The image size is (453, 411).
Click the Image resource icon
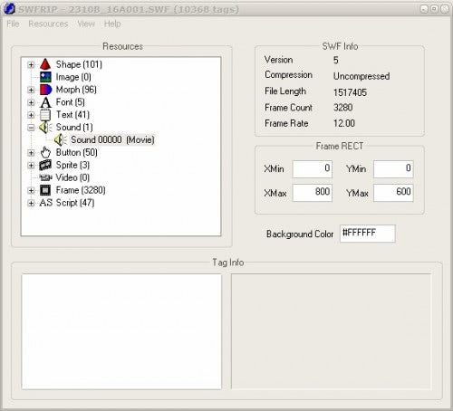[45, 77]
